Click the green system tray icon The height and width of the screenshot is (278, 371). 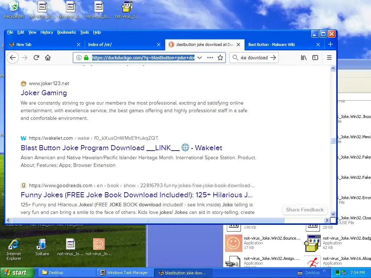[x=338, y=273]
